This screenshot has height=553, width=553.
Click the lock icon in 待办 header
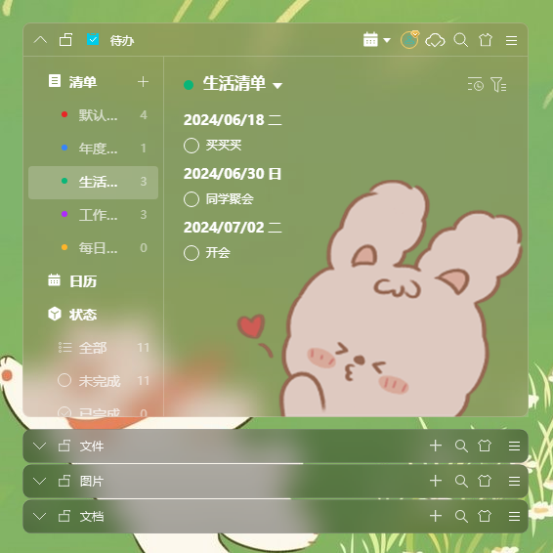point(65,40)
